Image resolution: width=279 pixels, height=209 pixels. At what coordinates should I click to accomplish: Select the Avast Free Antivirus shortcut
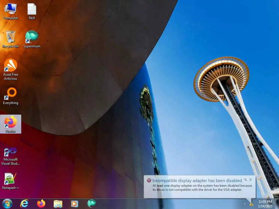click(11, 69)
